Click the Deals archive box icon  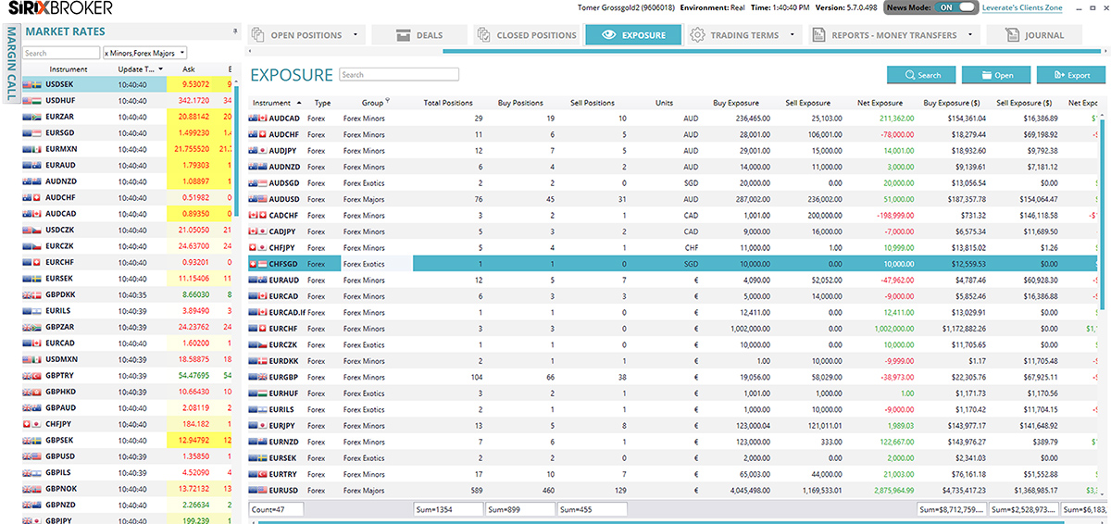[x=402, y=35]
